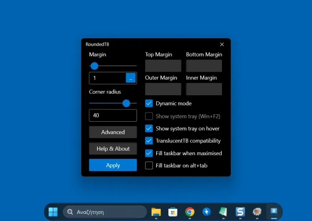The height and width of the screenshot is (221, 312).
Task: Toggle Show system tray (Win+F2) checkbox
Action: click(149, 116)
